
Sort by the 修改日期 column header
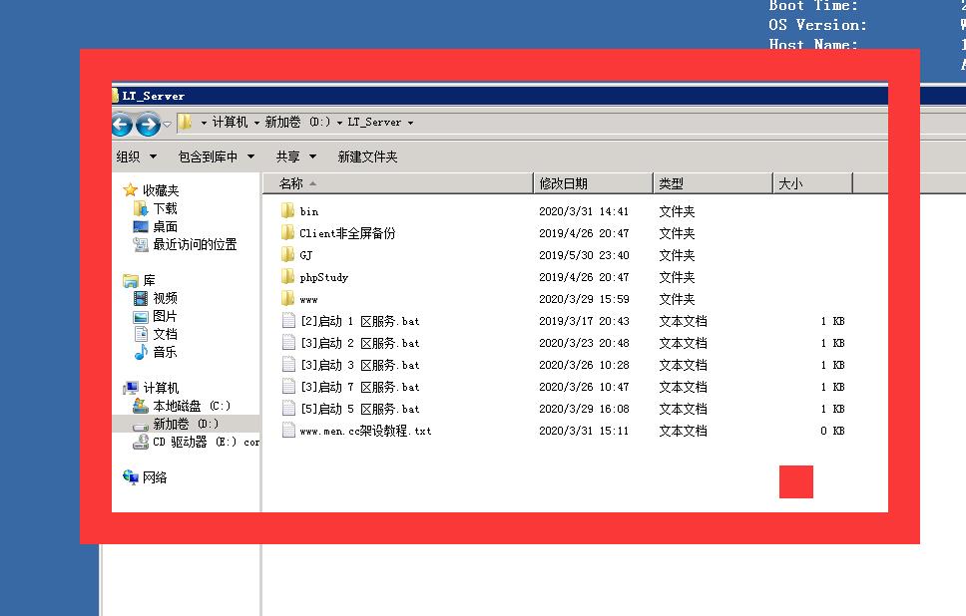564,183
